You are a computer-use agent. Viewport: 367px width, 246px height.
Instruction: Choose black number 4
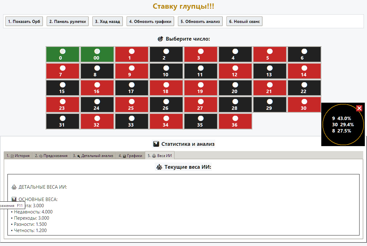pyautogui.click(x=235, y=54)
